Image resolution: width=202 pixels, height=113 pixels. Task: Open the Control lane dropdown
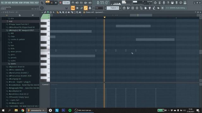pos(46,84)
